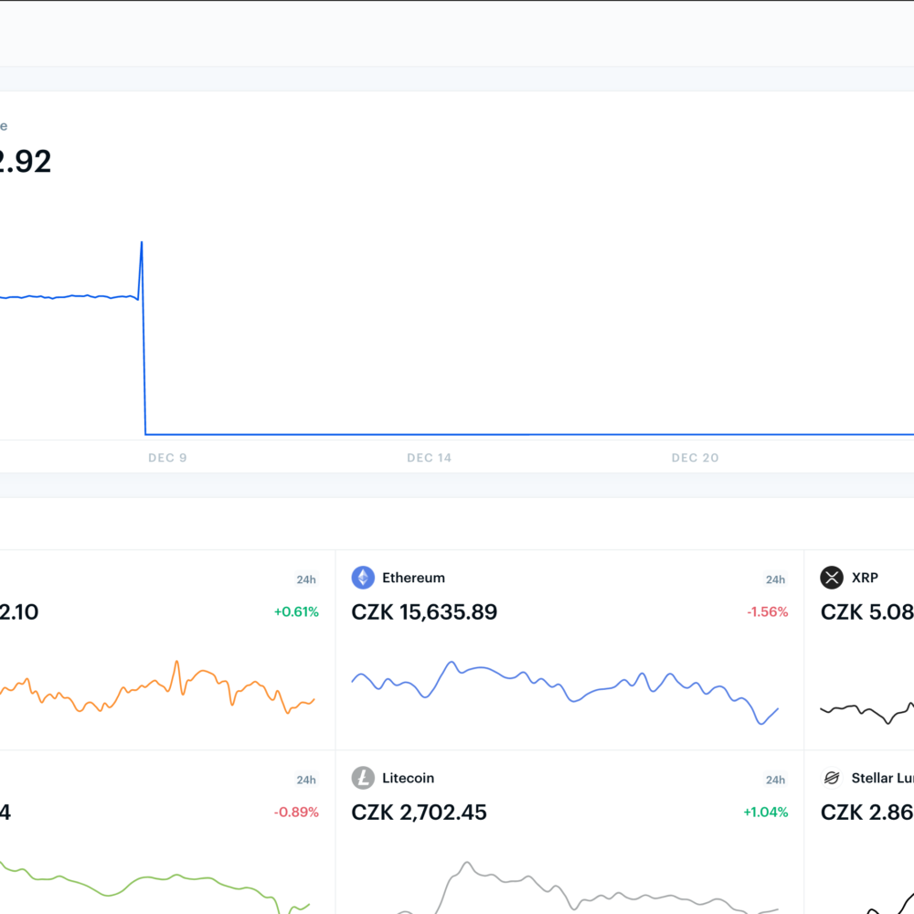
Task: Click Litecoin price CZK 2,702.45
Action: pyautogui.click(x=419, y=813)
